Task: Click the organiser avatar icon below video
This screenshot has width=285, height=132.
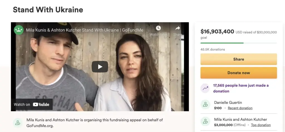Action: (18, 123)
